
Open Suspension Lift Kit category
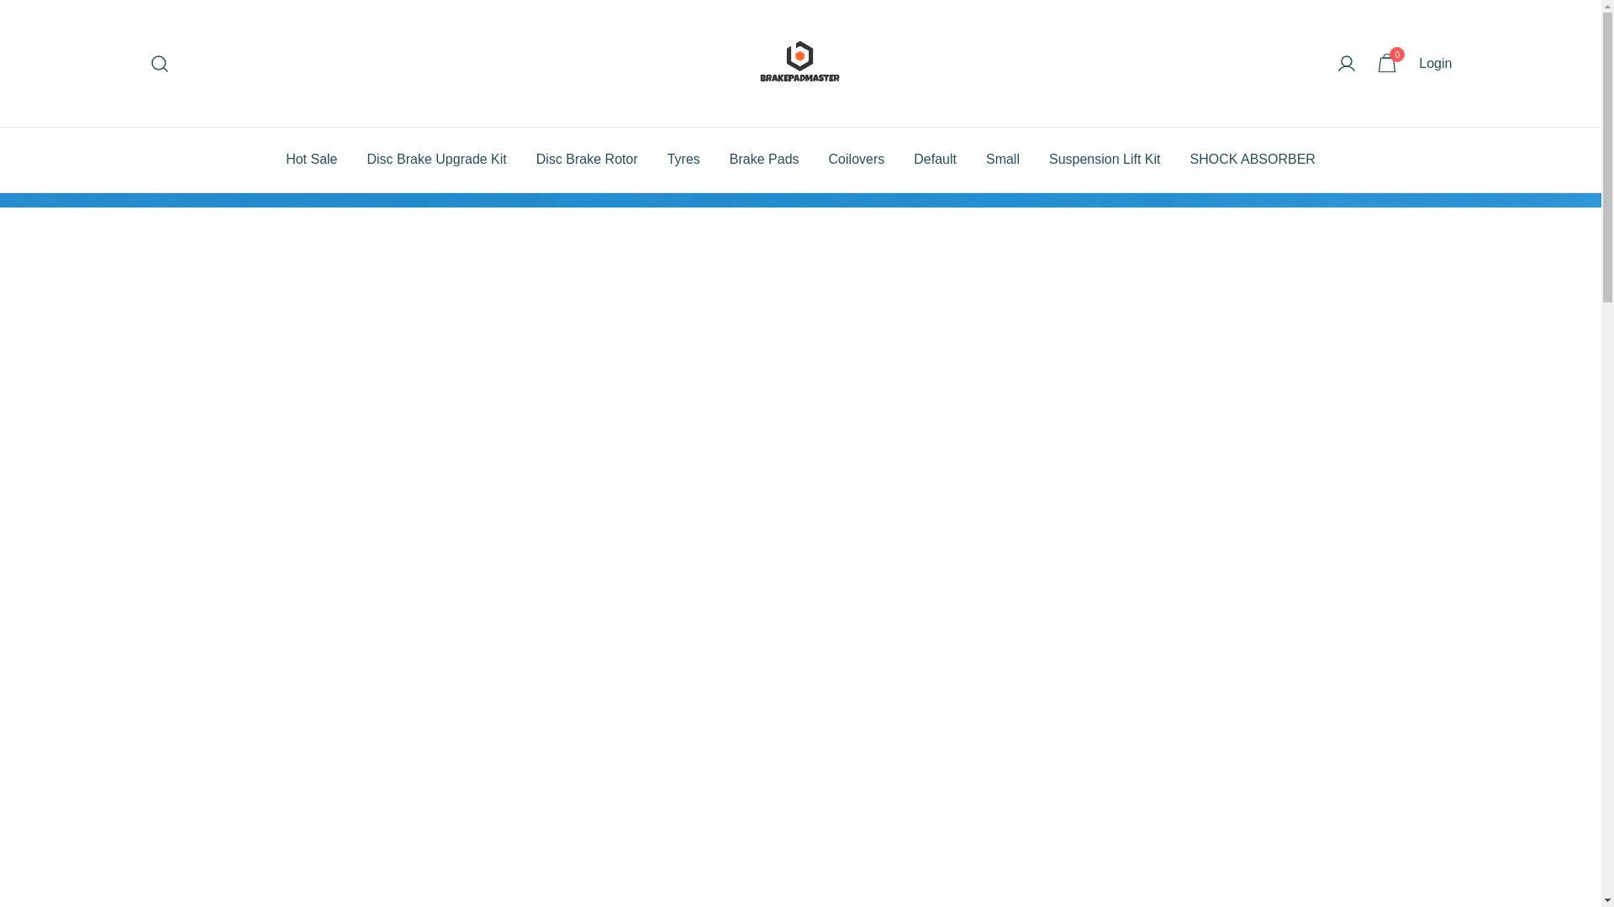point(1104,160)
